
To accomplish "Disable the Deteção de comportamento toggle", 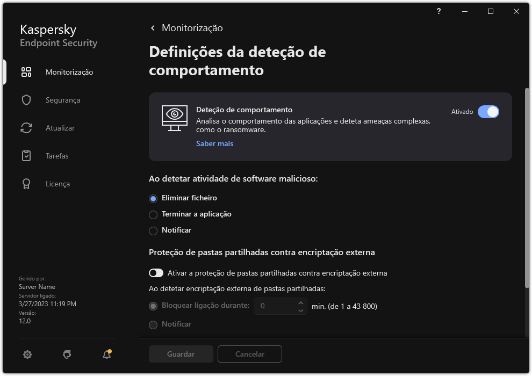I will coord(490,112).
